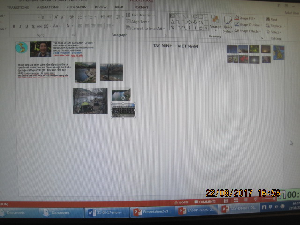300x225 pixels.
Task: Toggle Align Right paragraph alignment
Action: pos(93,26)
